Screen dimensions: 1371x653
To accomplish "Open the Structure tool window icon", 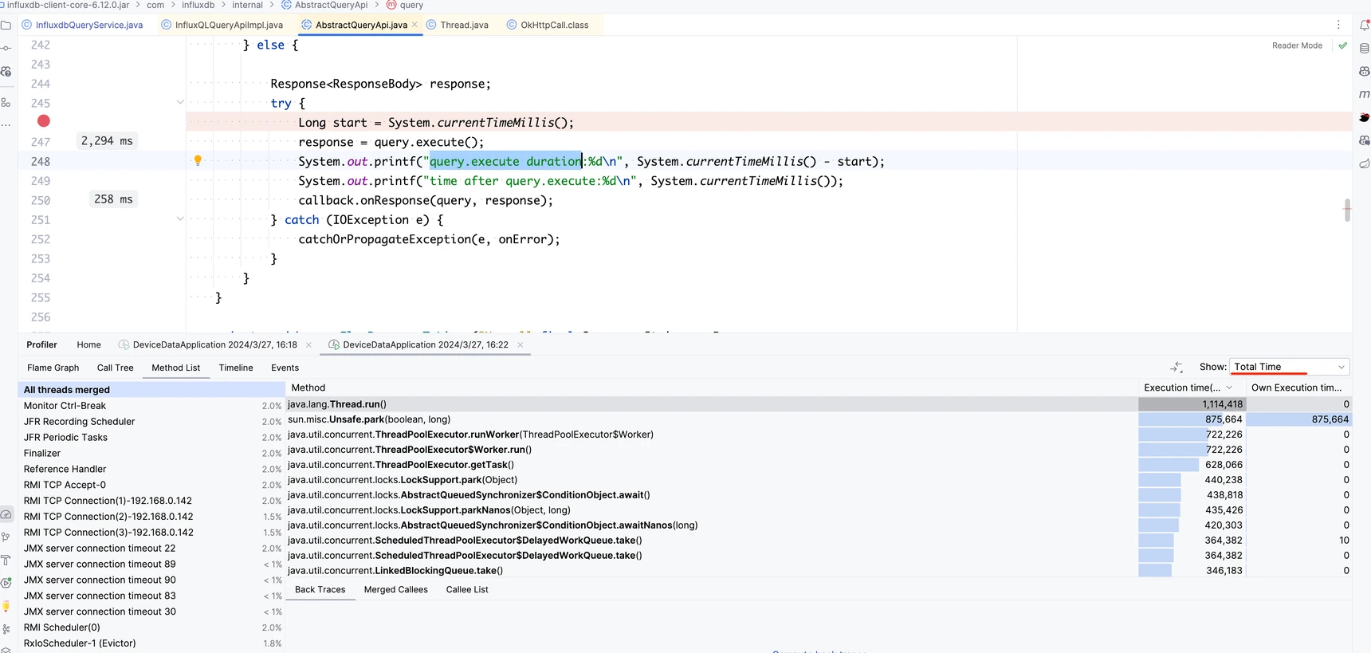I will coord(6,103).
